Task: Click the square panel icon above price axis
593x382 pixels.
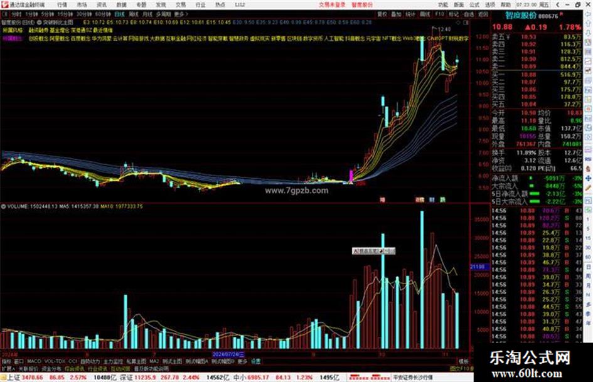Action: (x=466, y=23)
